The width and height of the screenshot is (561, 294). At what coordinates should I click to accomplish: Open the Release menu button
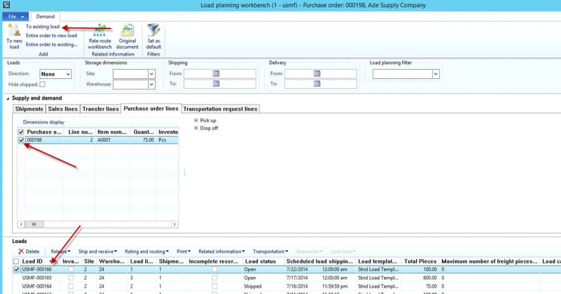pyautogui.click(x=60, y=251)
